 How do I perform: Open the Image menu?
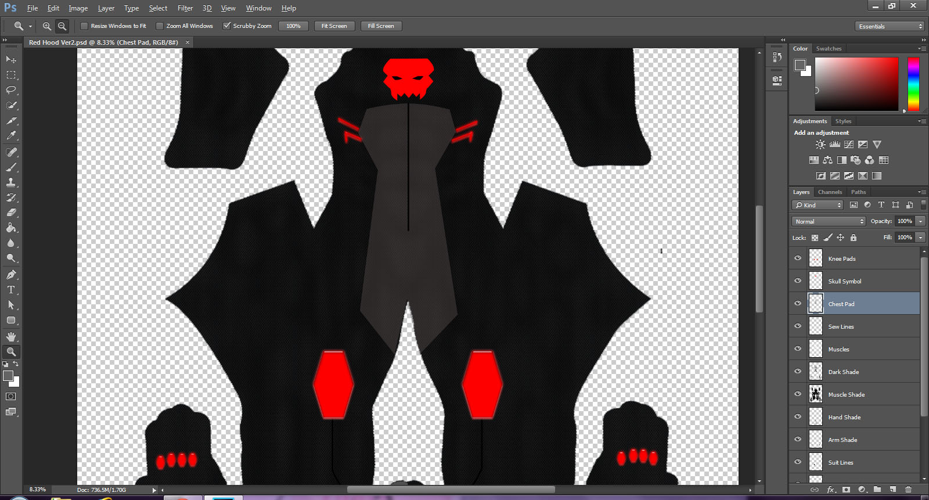[x=78, y=8]
